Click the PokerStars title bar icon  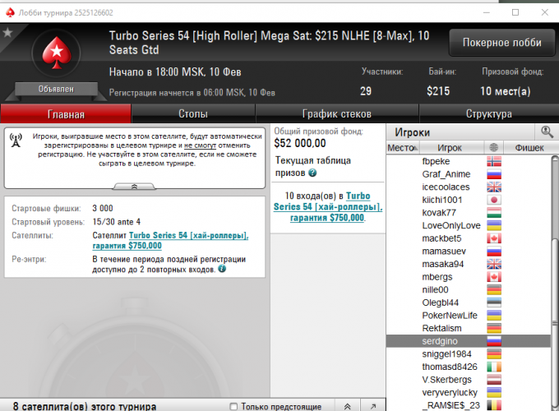click(x=10, y=12)
